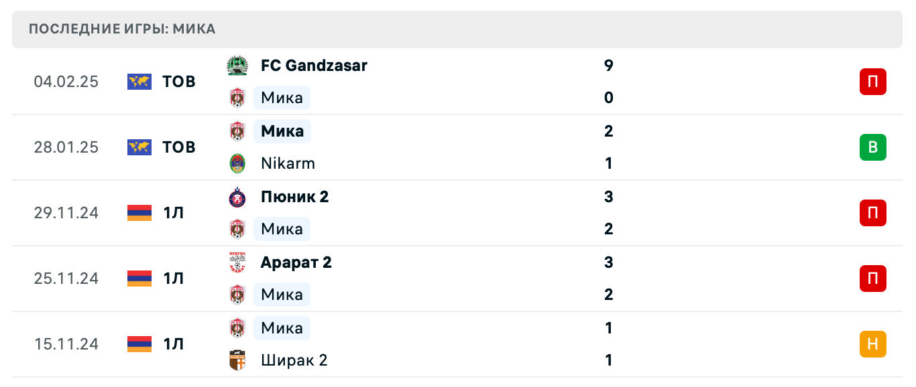
Task: Click the orange Н draw badge
Action: pos(872,344)
